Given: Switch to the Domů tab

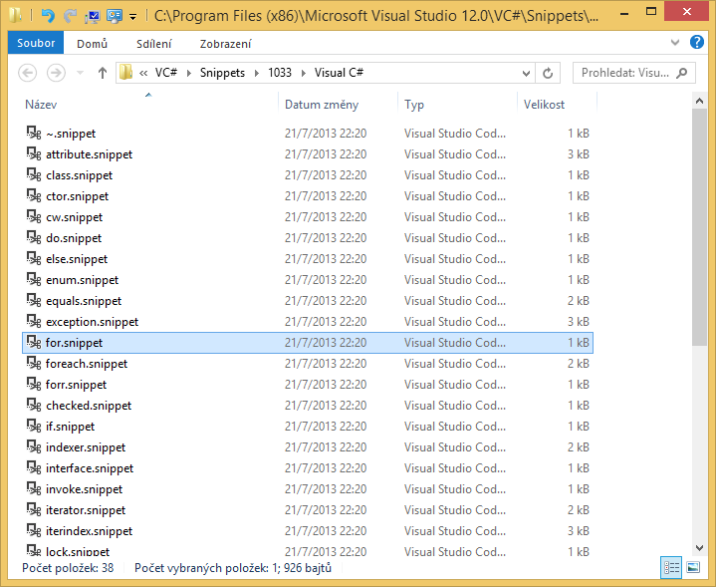Looking at the screenshot, I should click(x=93, y=44).
